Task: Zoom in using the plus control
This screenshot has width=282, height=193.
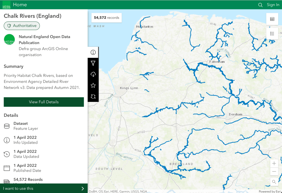Action: [274, 163]
